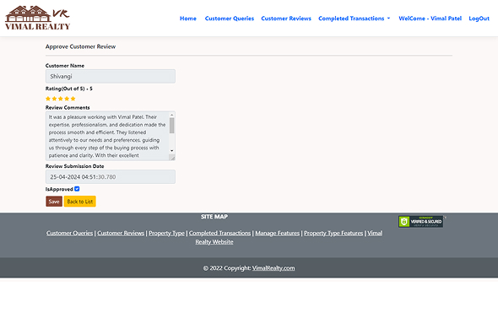The width and height of the screenshot is (498, 329).
Task: Click the review comments textarea resize handle
Action: [172, 158]
